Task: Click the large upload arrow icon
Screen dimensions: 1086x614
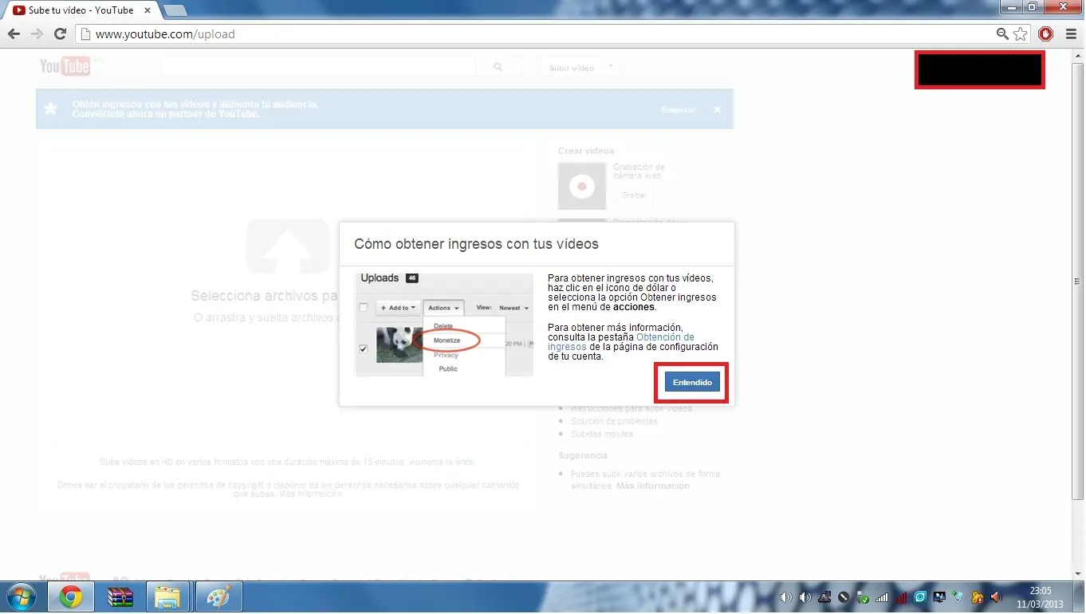Action: click(x=287, y=247)
